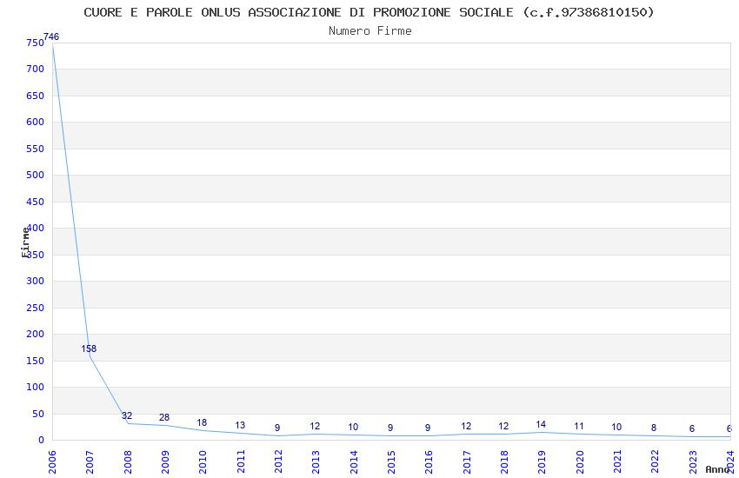This screenshot has width=739, height=478.
Task: Select x-axis year label "2016"
Action: (x=429, y=461)
